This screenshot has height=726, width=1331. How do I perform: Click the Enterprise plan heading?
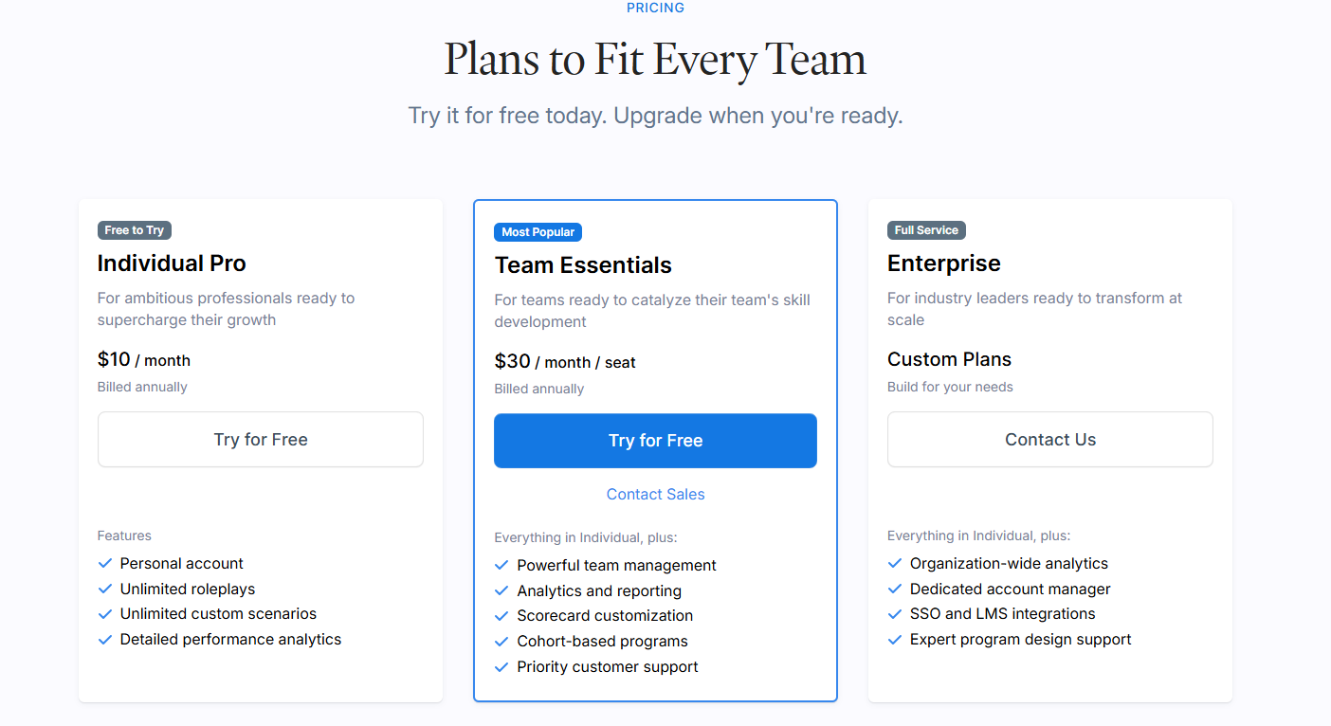[x=943, y=263]
